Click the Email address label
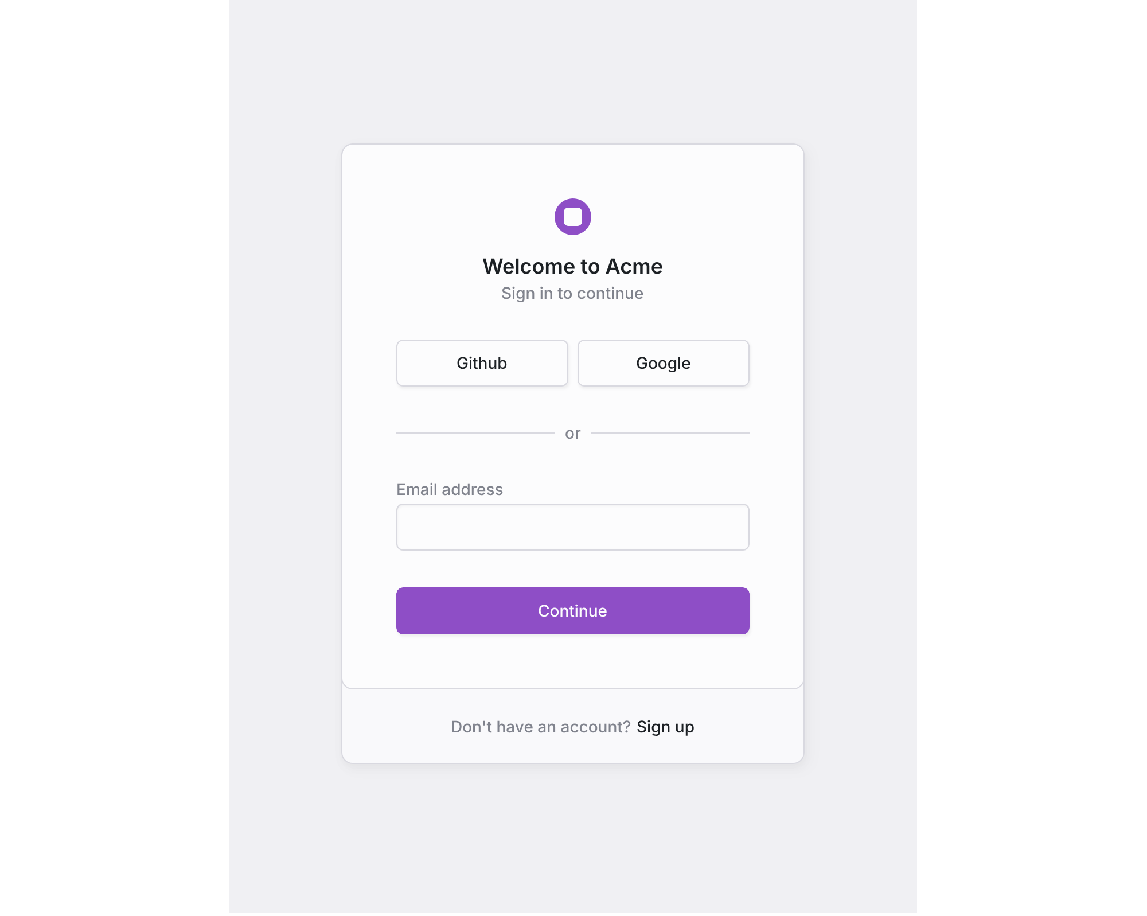1147x916 pixels. [x=449, y=489]
